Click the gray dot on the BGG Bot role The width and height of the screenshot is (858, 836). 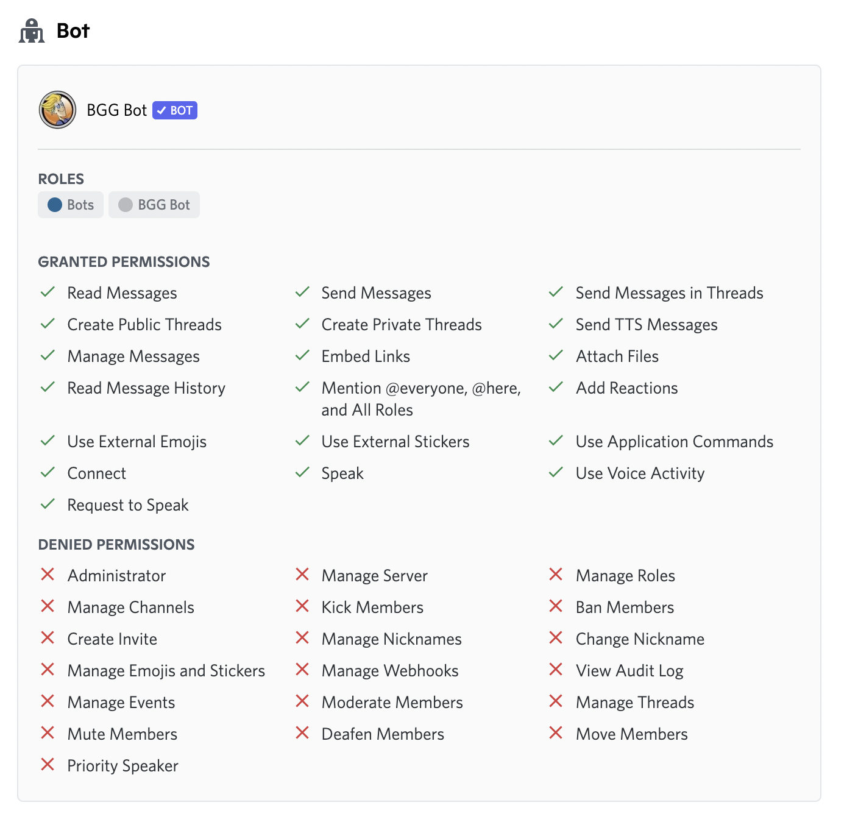(x=126, y=204)
